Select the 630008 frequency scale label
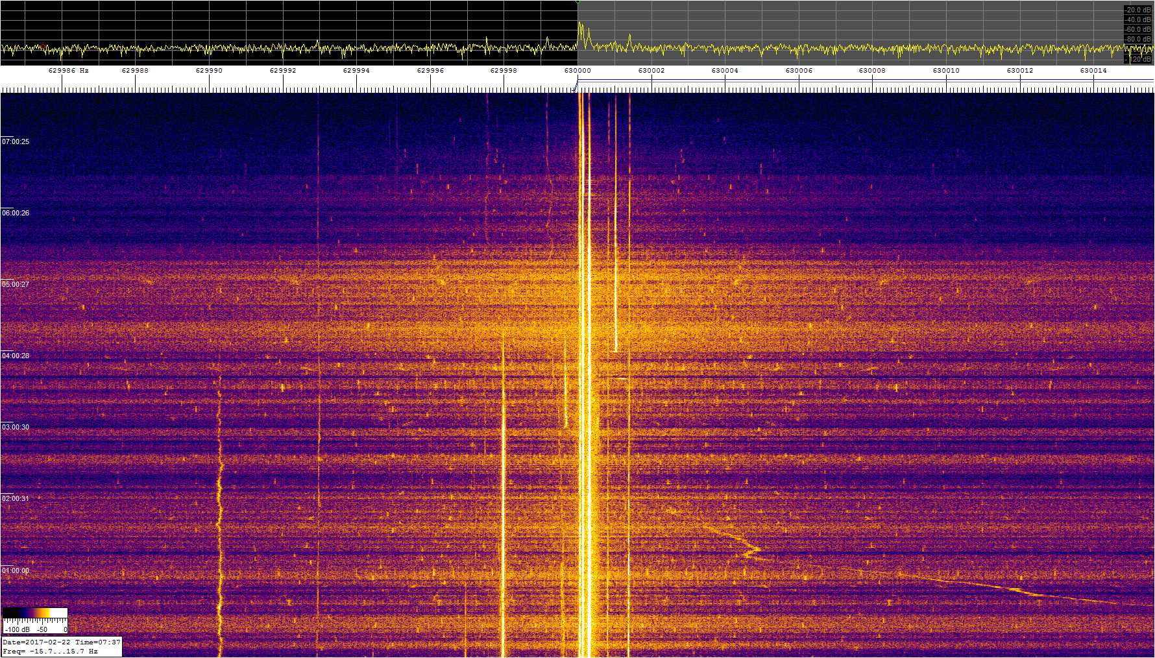1155x658 pixels. coord(872,70)
